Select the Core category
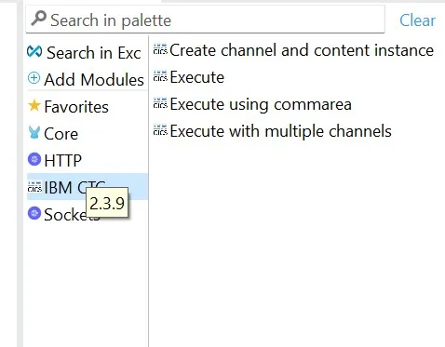This screenshot has height=347, width=445. (61, 134)
